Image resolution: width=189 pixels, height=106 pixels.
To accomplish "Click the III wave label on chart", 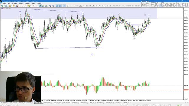I will tap(20, 11).
